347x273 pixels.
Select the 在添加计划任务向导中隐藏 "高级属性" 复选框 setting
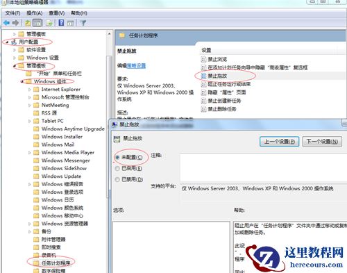pos(257,67)
